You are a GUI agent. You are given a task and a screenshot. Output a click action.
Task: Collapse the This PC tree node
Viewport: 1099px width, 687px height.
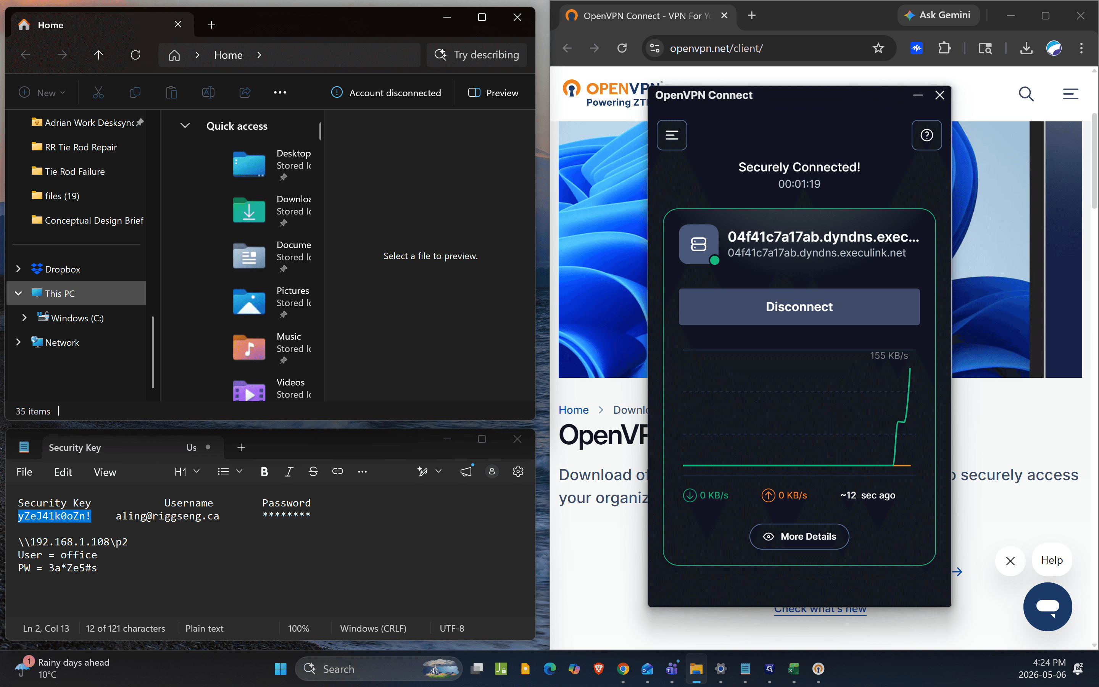pos(18,294)
